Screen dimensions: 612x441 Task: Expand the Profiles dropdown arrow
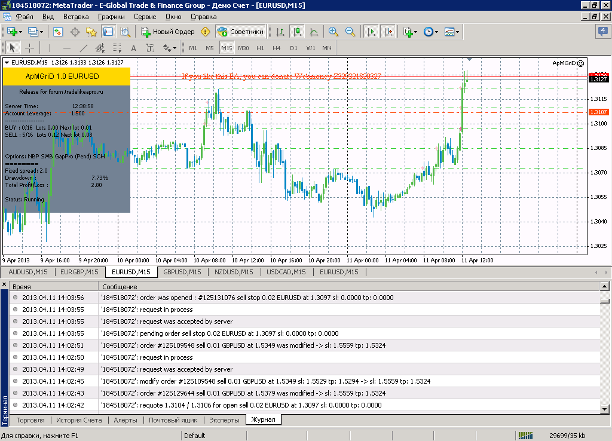[x=41, y=32]
